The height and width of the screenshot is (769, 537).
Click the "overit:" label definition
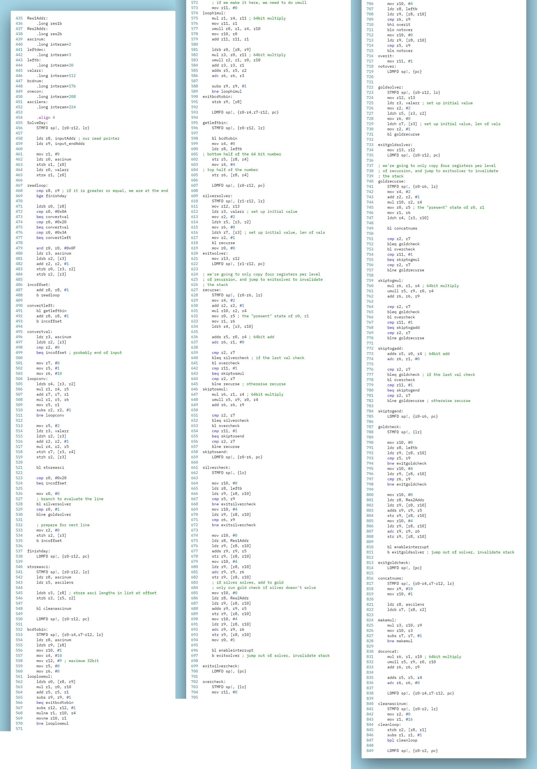(386, 56)
